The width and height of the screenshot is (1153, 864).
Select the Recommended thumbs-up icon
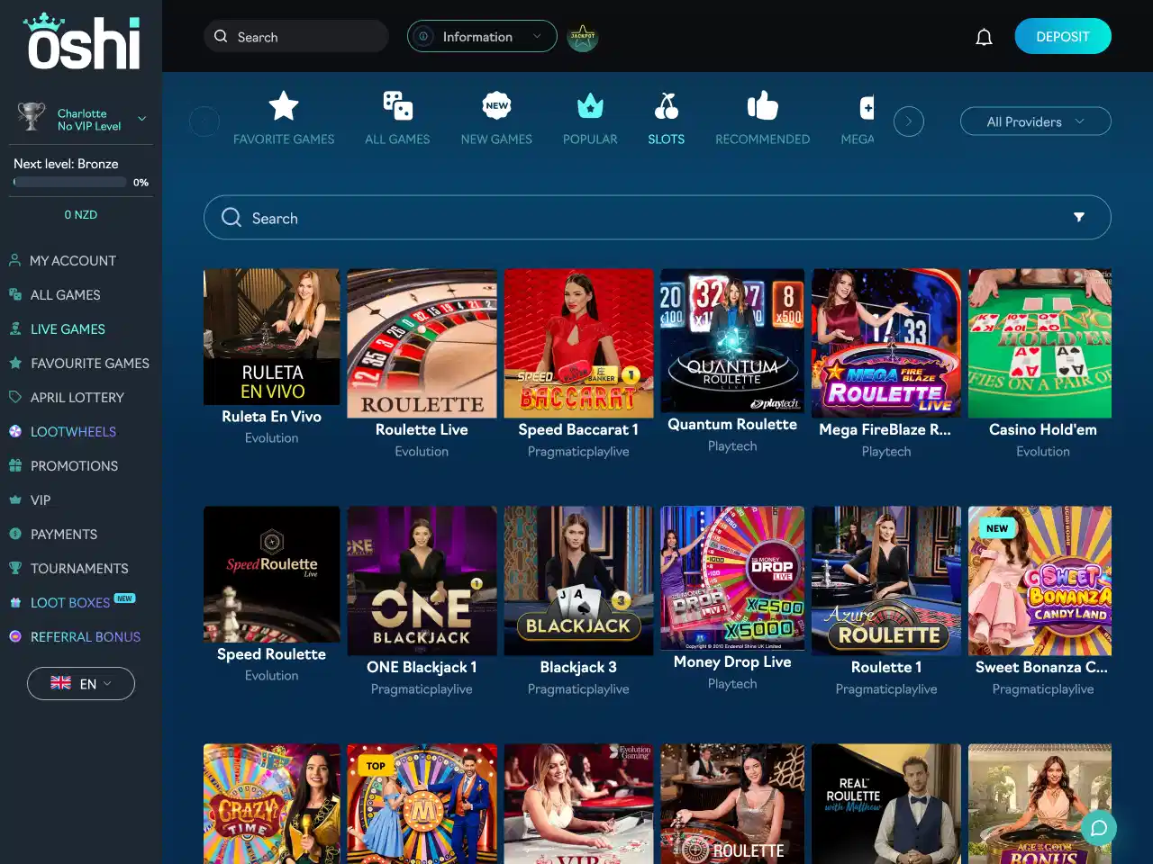(762, 107)
